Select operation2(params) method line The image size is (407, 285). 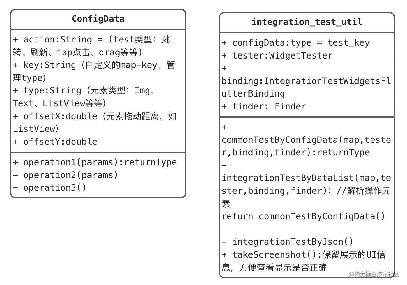[65, 175]
